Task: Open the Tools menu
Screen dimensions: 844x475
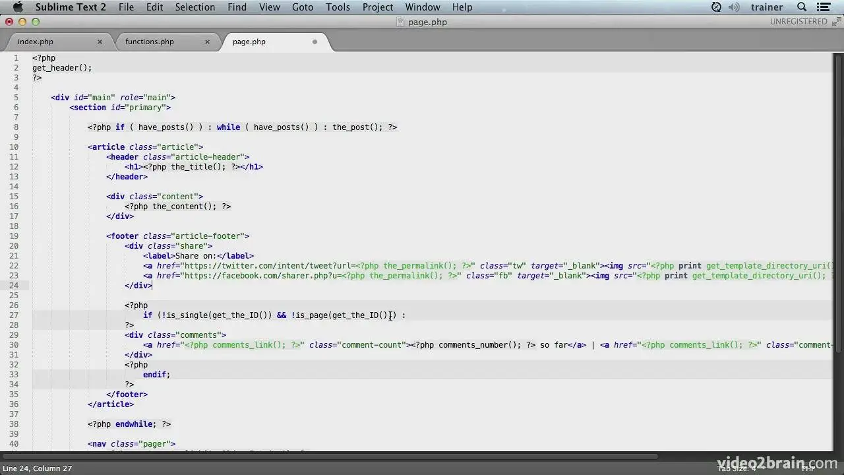Action: [338, 7]
